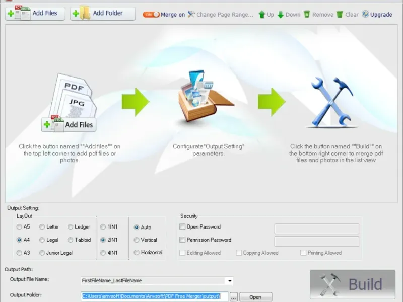The width and height of the screenshot is (403, 302).
Task: Click the output settings book box icon
Action: pyautogui.click(x=206, y=97)
